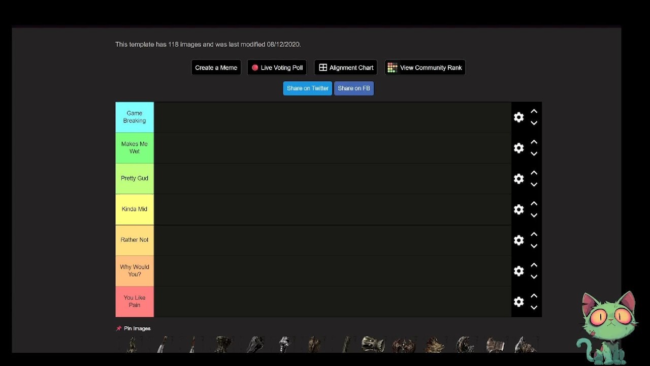
Task: Move Rather Not row down
Action: coord(534,246)
